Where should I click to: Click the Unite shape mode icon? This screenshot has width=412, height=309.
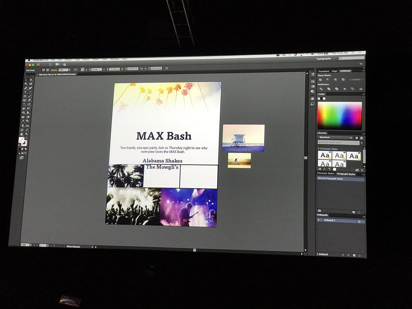(x=320, y=80)
